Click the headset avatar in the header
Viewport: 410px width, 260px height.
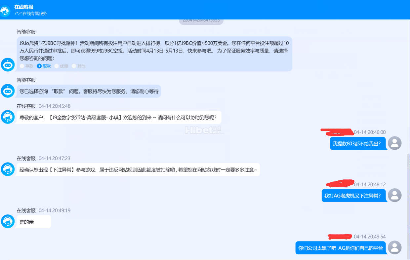(5, 11)
